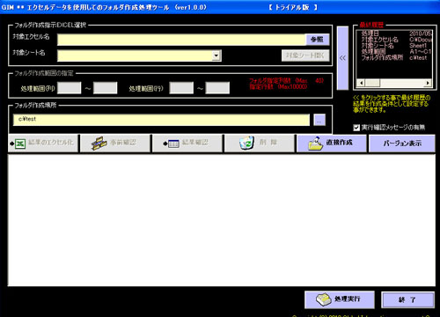
Task: Click the 処理範囲(行) end field
Action: point(217,88)
